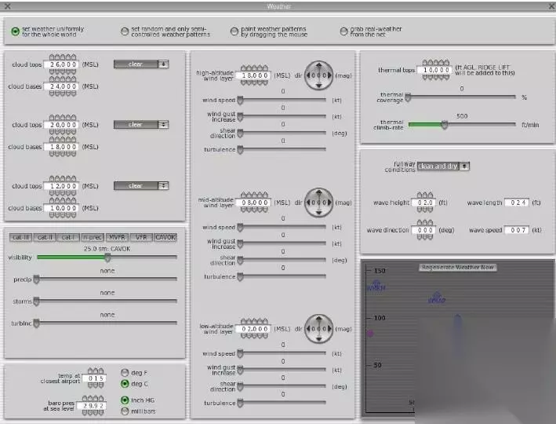Click right arrow of high-altitude direction dial
The height and width of the screenshot is (424, 556).
pos(330,75)
